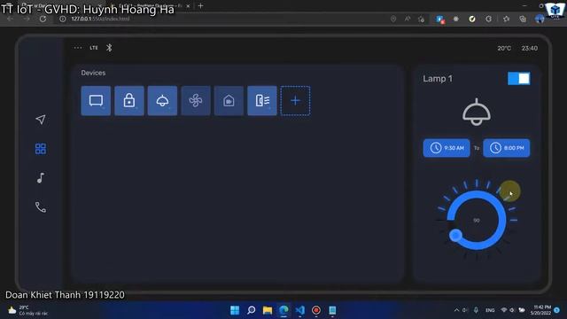
Task: Set start time 9:30 AM button
Action: coord(447,148)
